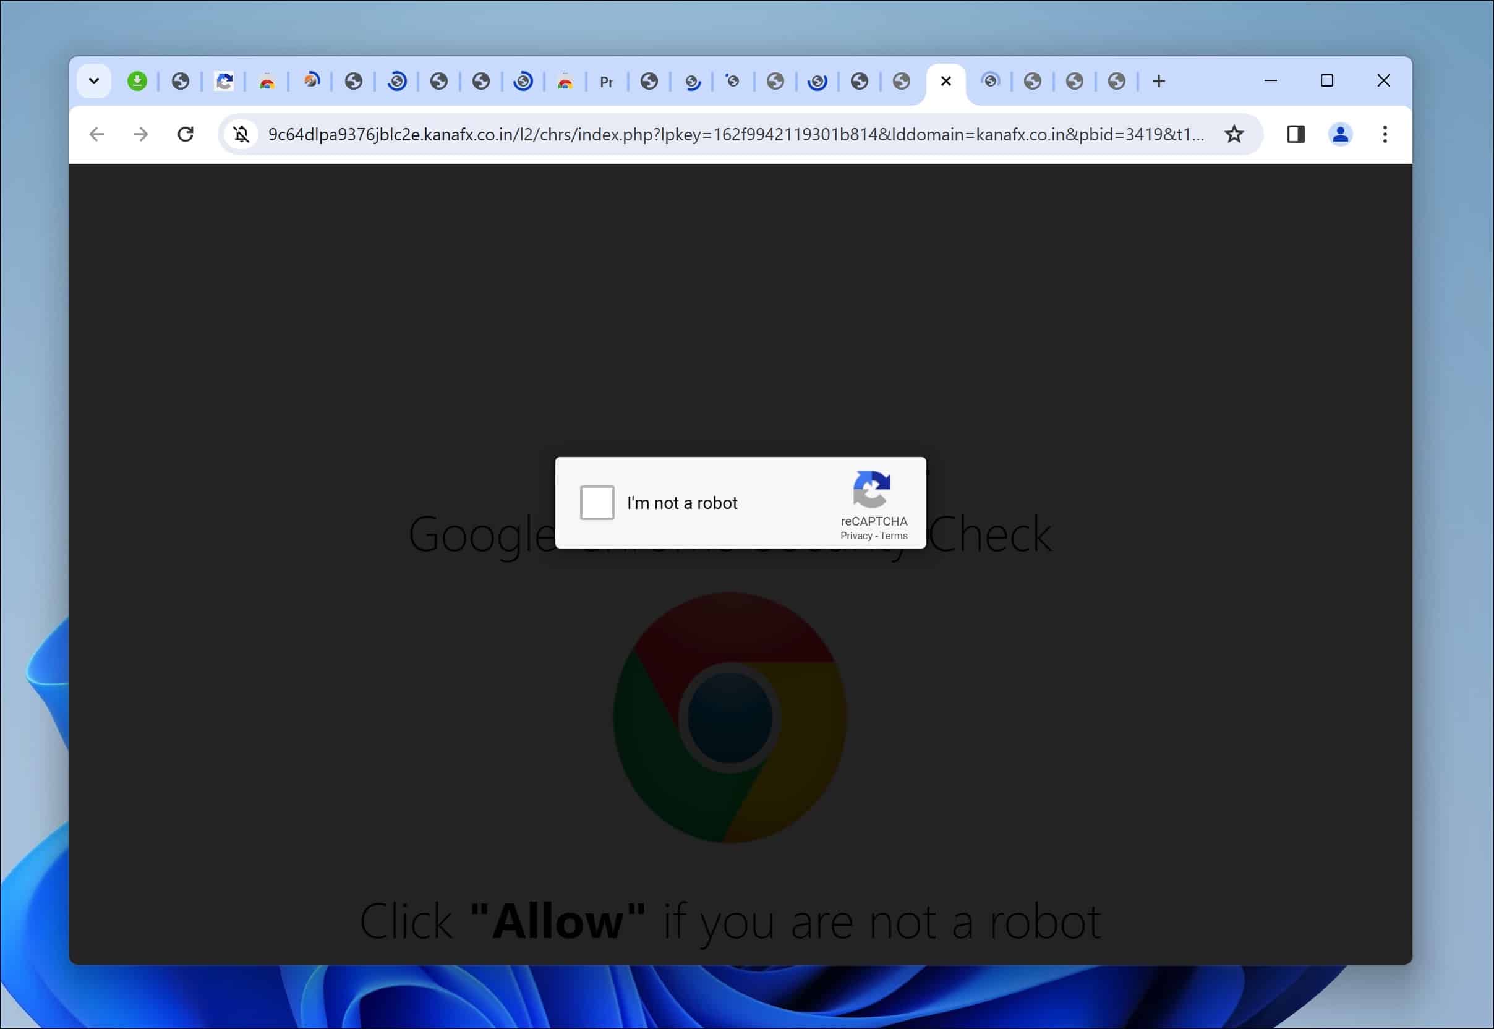Screen dimensions: 1494x1029
Task: Click the "reCAPTCHA" caption text
Action: point(874,521)
